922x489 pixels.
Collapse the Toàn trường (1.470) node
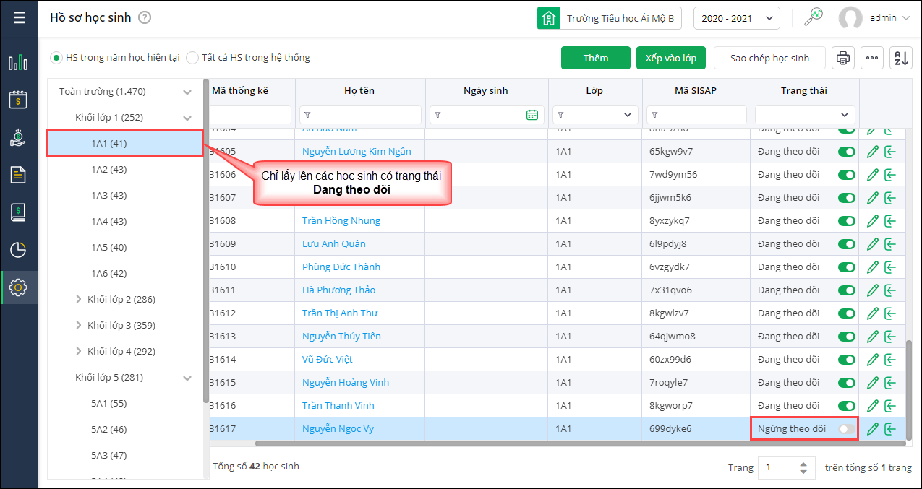pyautogui.click(x=187, y=92)
